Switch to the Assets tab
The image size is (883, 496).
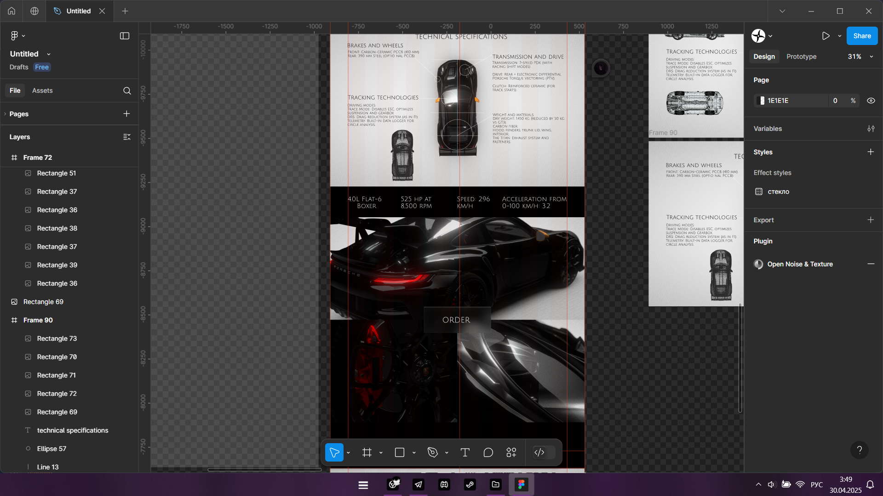pos(42,90)
